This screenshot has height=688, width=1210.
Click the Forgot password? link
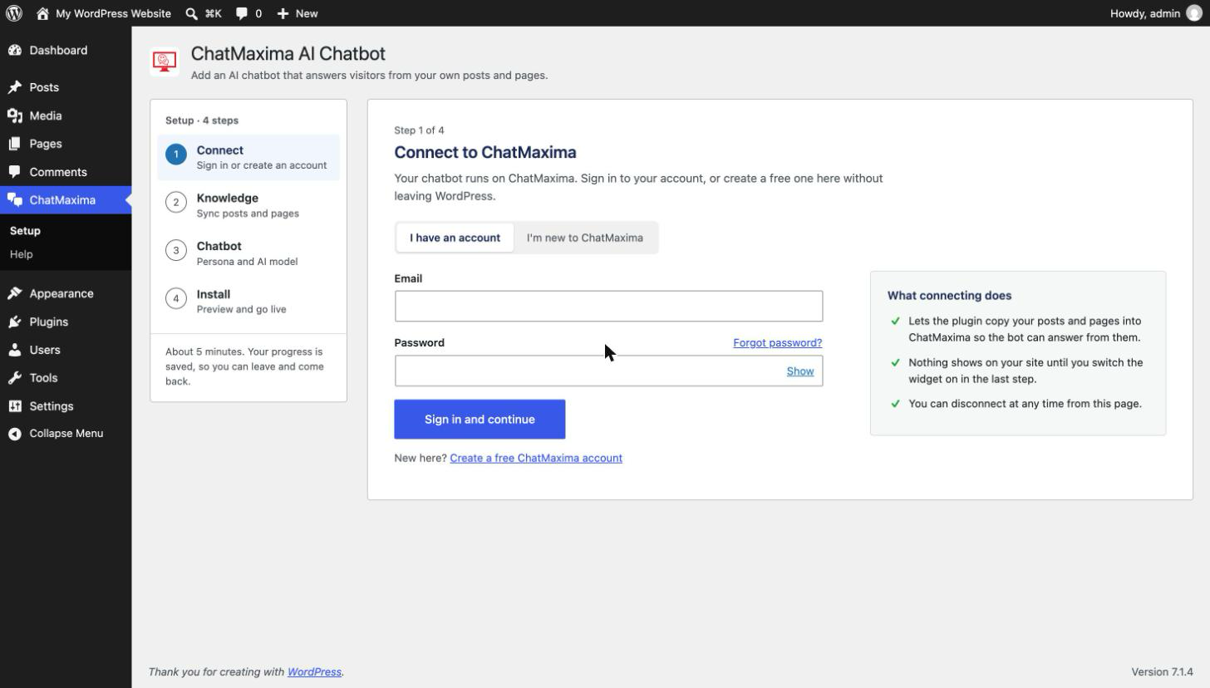tap(778, 343)
